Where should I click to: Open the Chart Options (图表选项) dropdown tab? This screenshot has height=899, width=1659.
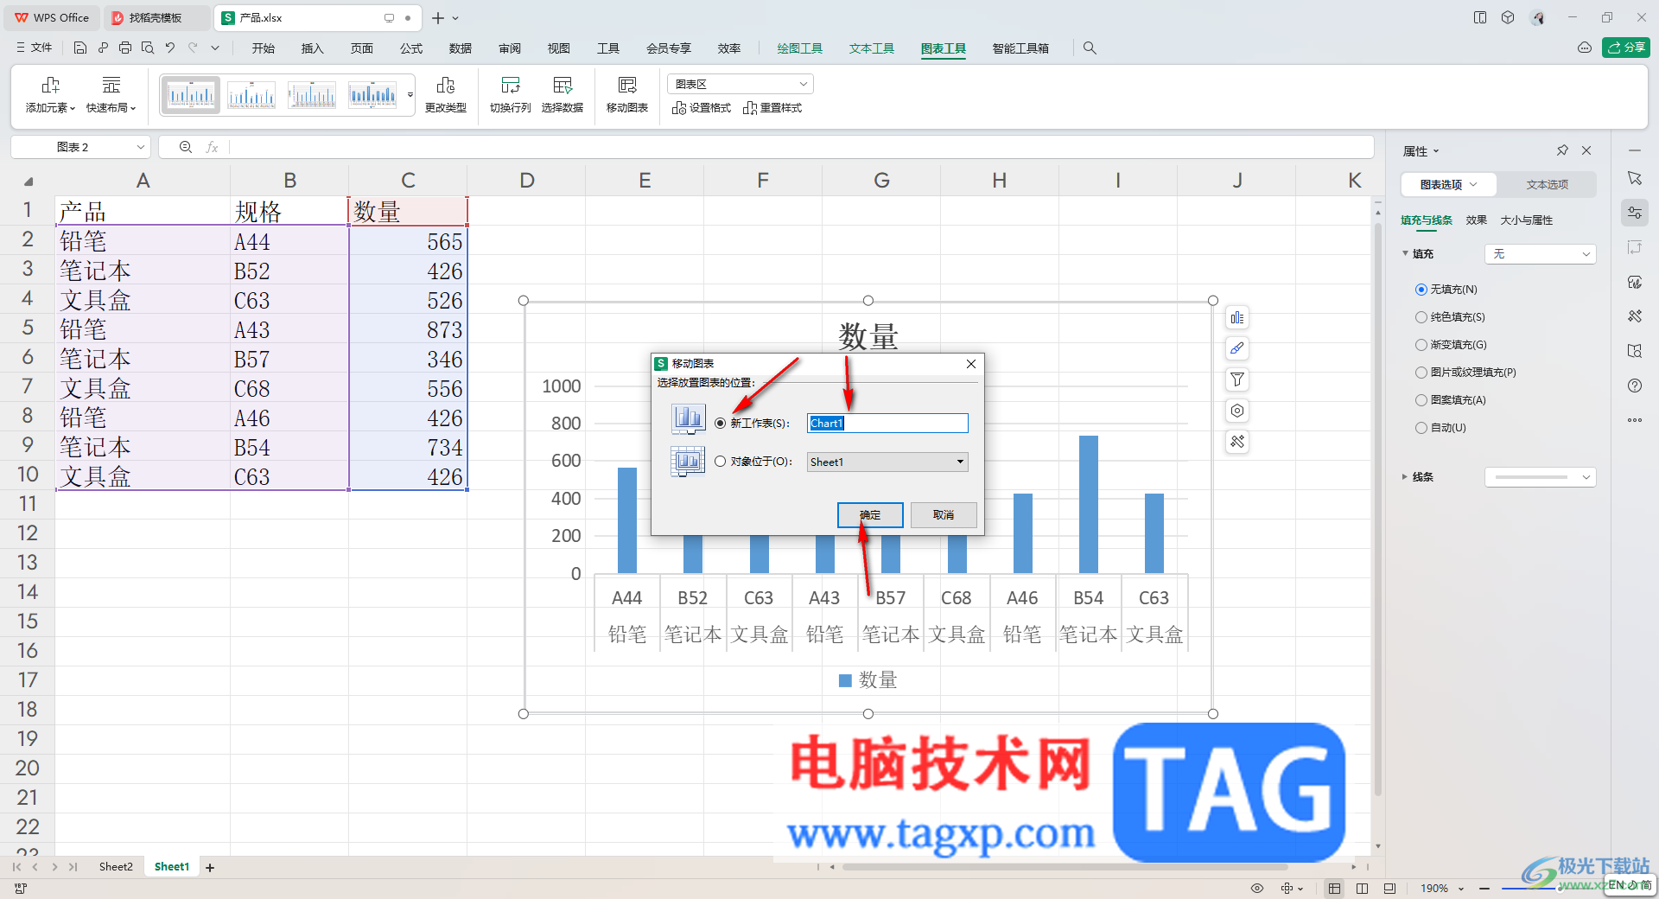1449,184
